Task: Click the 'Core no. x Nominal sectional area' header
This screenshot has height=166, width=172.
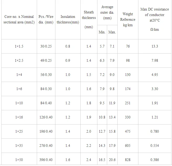Action: click(x=19, y=19)
